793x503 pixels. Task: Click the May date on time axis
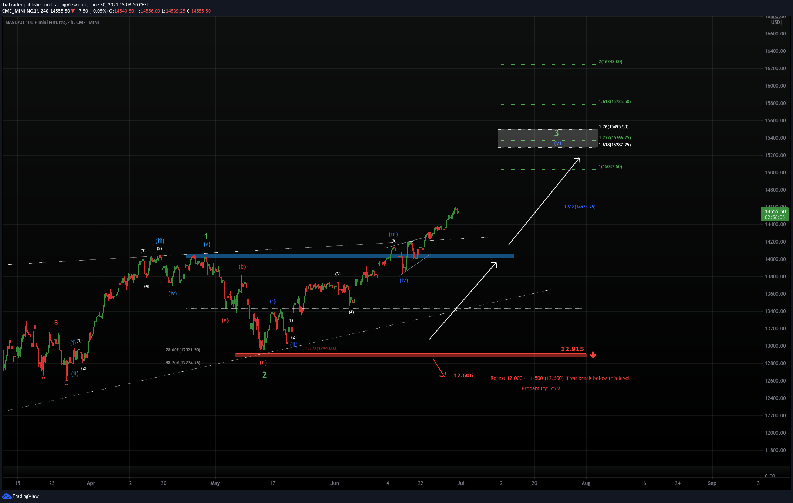215,483
